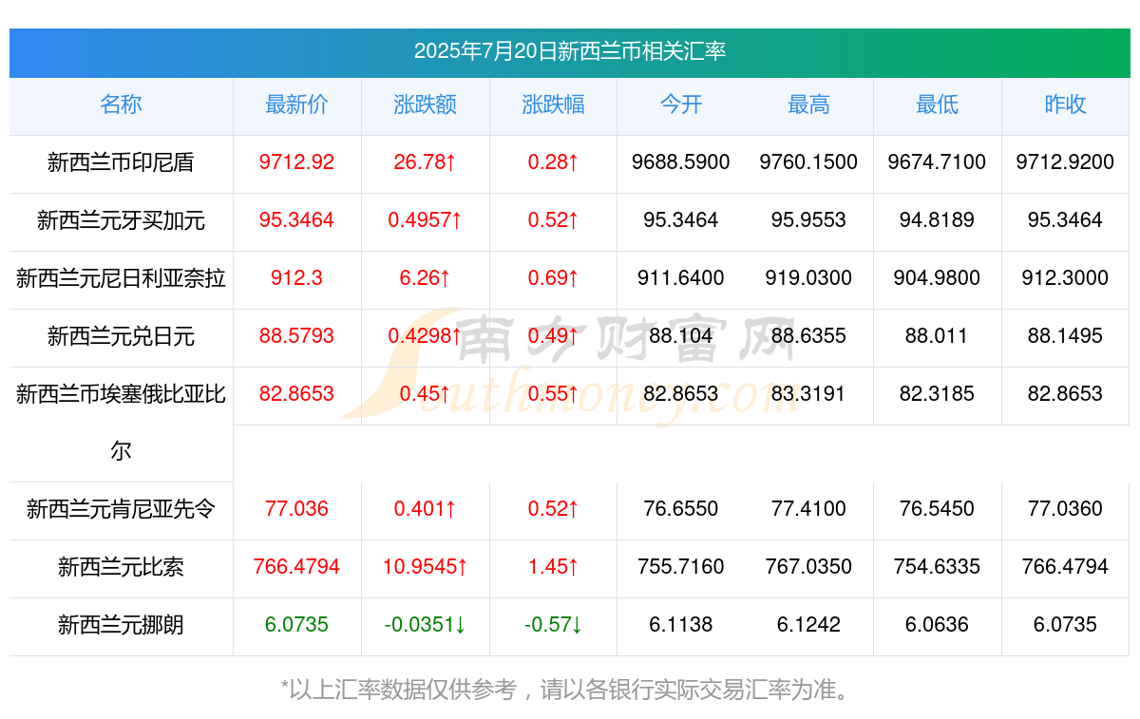
Task: Click the opening value 9688.5900
Action: [x=681, y=162]
